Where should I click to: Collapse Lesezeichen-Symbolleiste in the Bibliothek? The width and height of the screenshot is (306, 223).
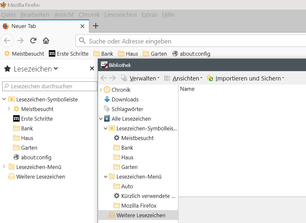click(105, 128)
